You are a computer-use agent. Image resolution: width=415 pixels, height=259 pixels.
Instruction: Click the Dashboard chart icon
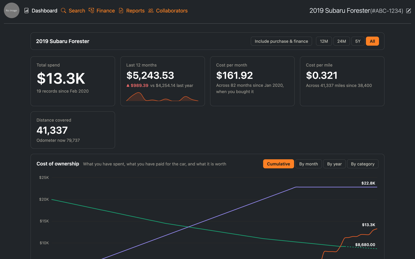coord(27,11)
